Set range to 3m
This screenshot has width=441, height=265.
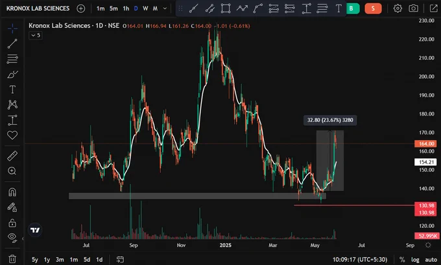(60, 259)
